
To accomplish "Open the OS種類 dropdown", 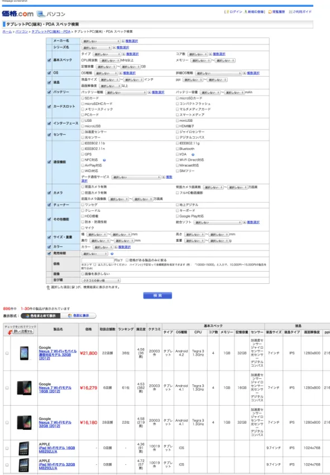I will point(106,73).
